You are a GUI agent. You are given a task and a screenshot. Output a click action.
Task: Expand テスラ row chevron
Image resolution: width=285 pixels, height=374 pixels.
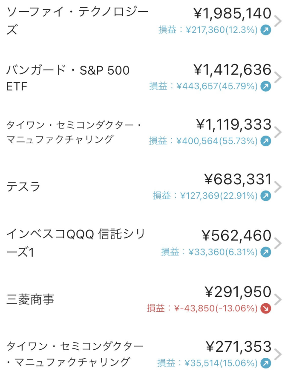tap(278, 187)
